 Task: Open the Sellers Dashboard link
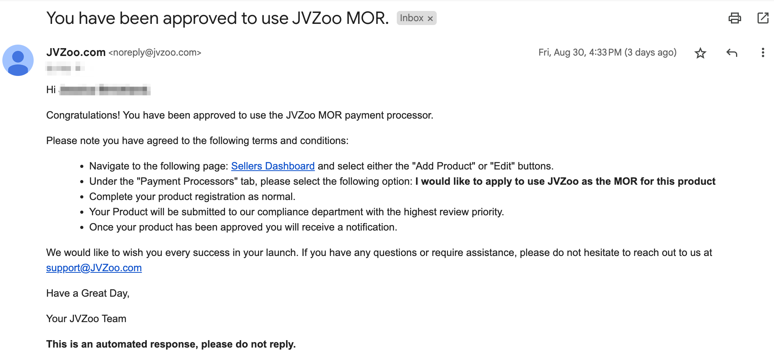[x=273, y=166]
